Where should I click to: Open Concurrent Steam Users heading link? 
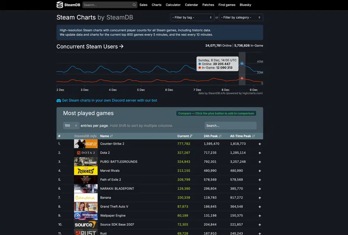(x=90, y=47)
